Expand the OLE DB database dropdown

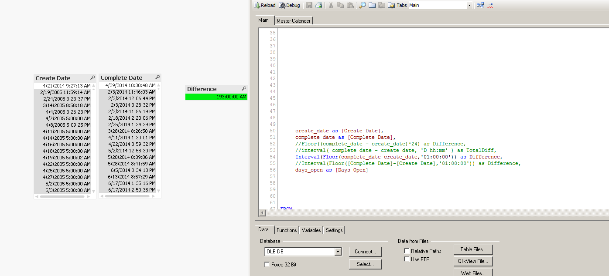pos(338,252)
